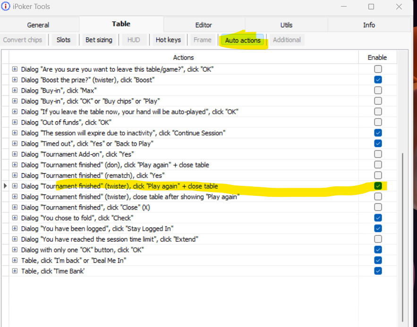
Task: Uncheck Table click 'Time Bank' checkbox
Action: tap(378, 271)
